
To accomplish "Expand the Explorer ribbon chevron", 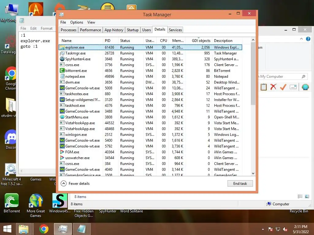I will [301, 39].
